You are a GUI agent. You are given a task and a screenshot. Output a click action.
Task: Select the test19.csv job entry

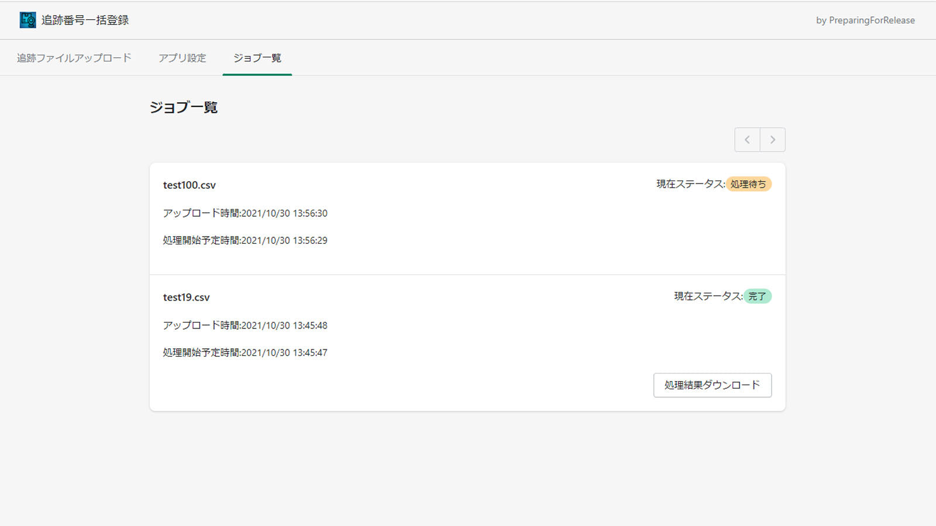[187, 297]
